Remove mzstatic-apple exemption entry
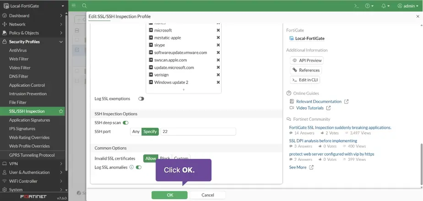The image size is (423, 201). tap(218, 38)
